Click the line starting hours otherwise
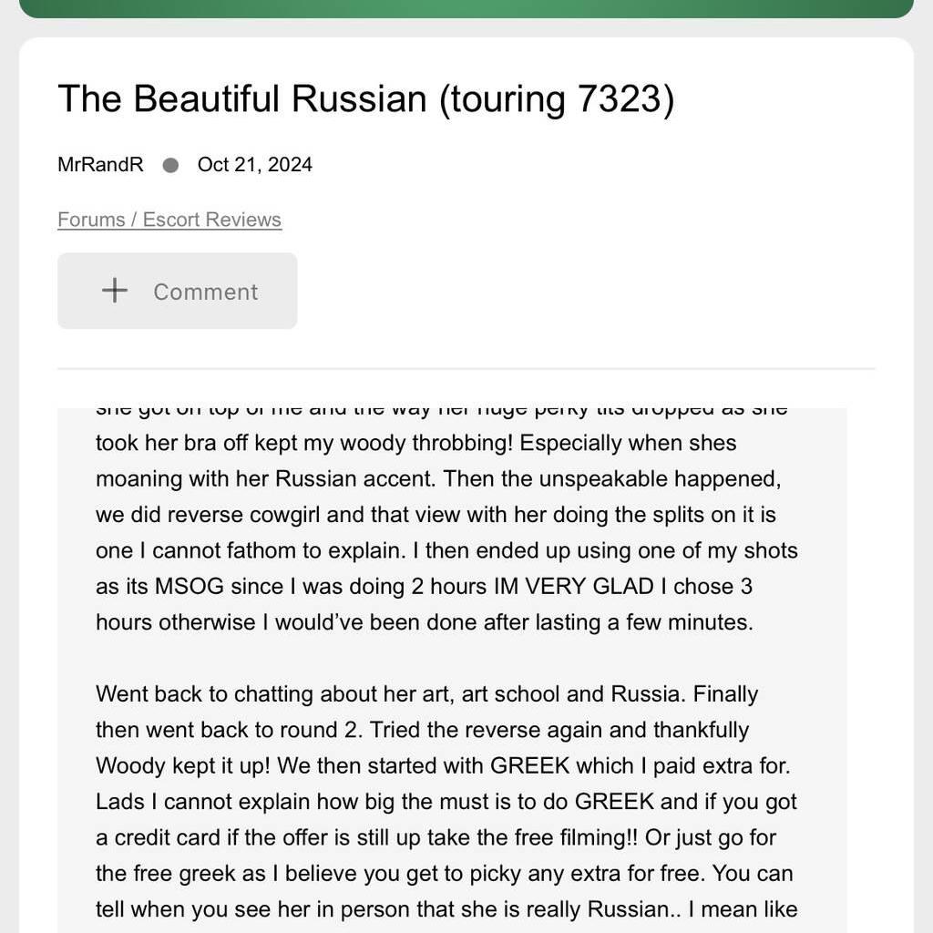The image size is (933, 933). click(x=425, y=622)
